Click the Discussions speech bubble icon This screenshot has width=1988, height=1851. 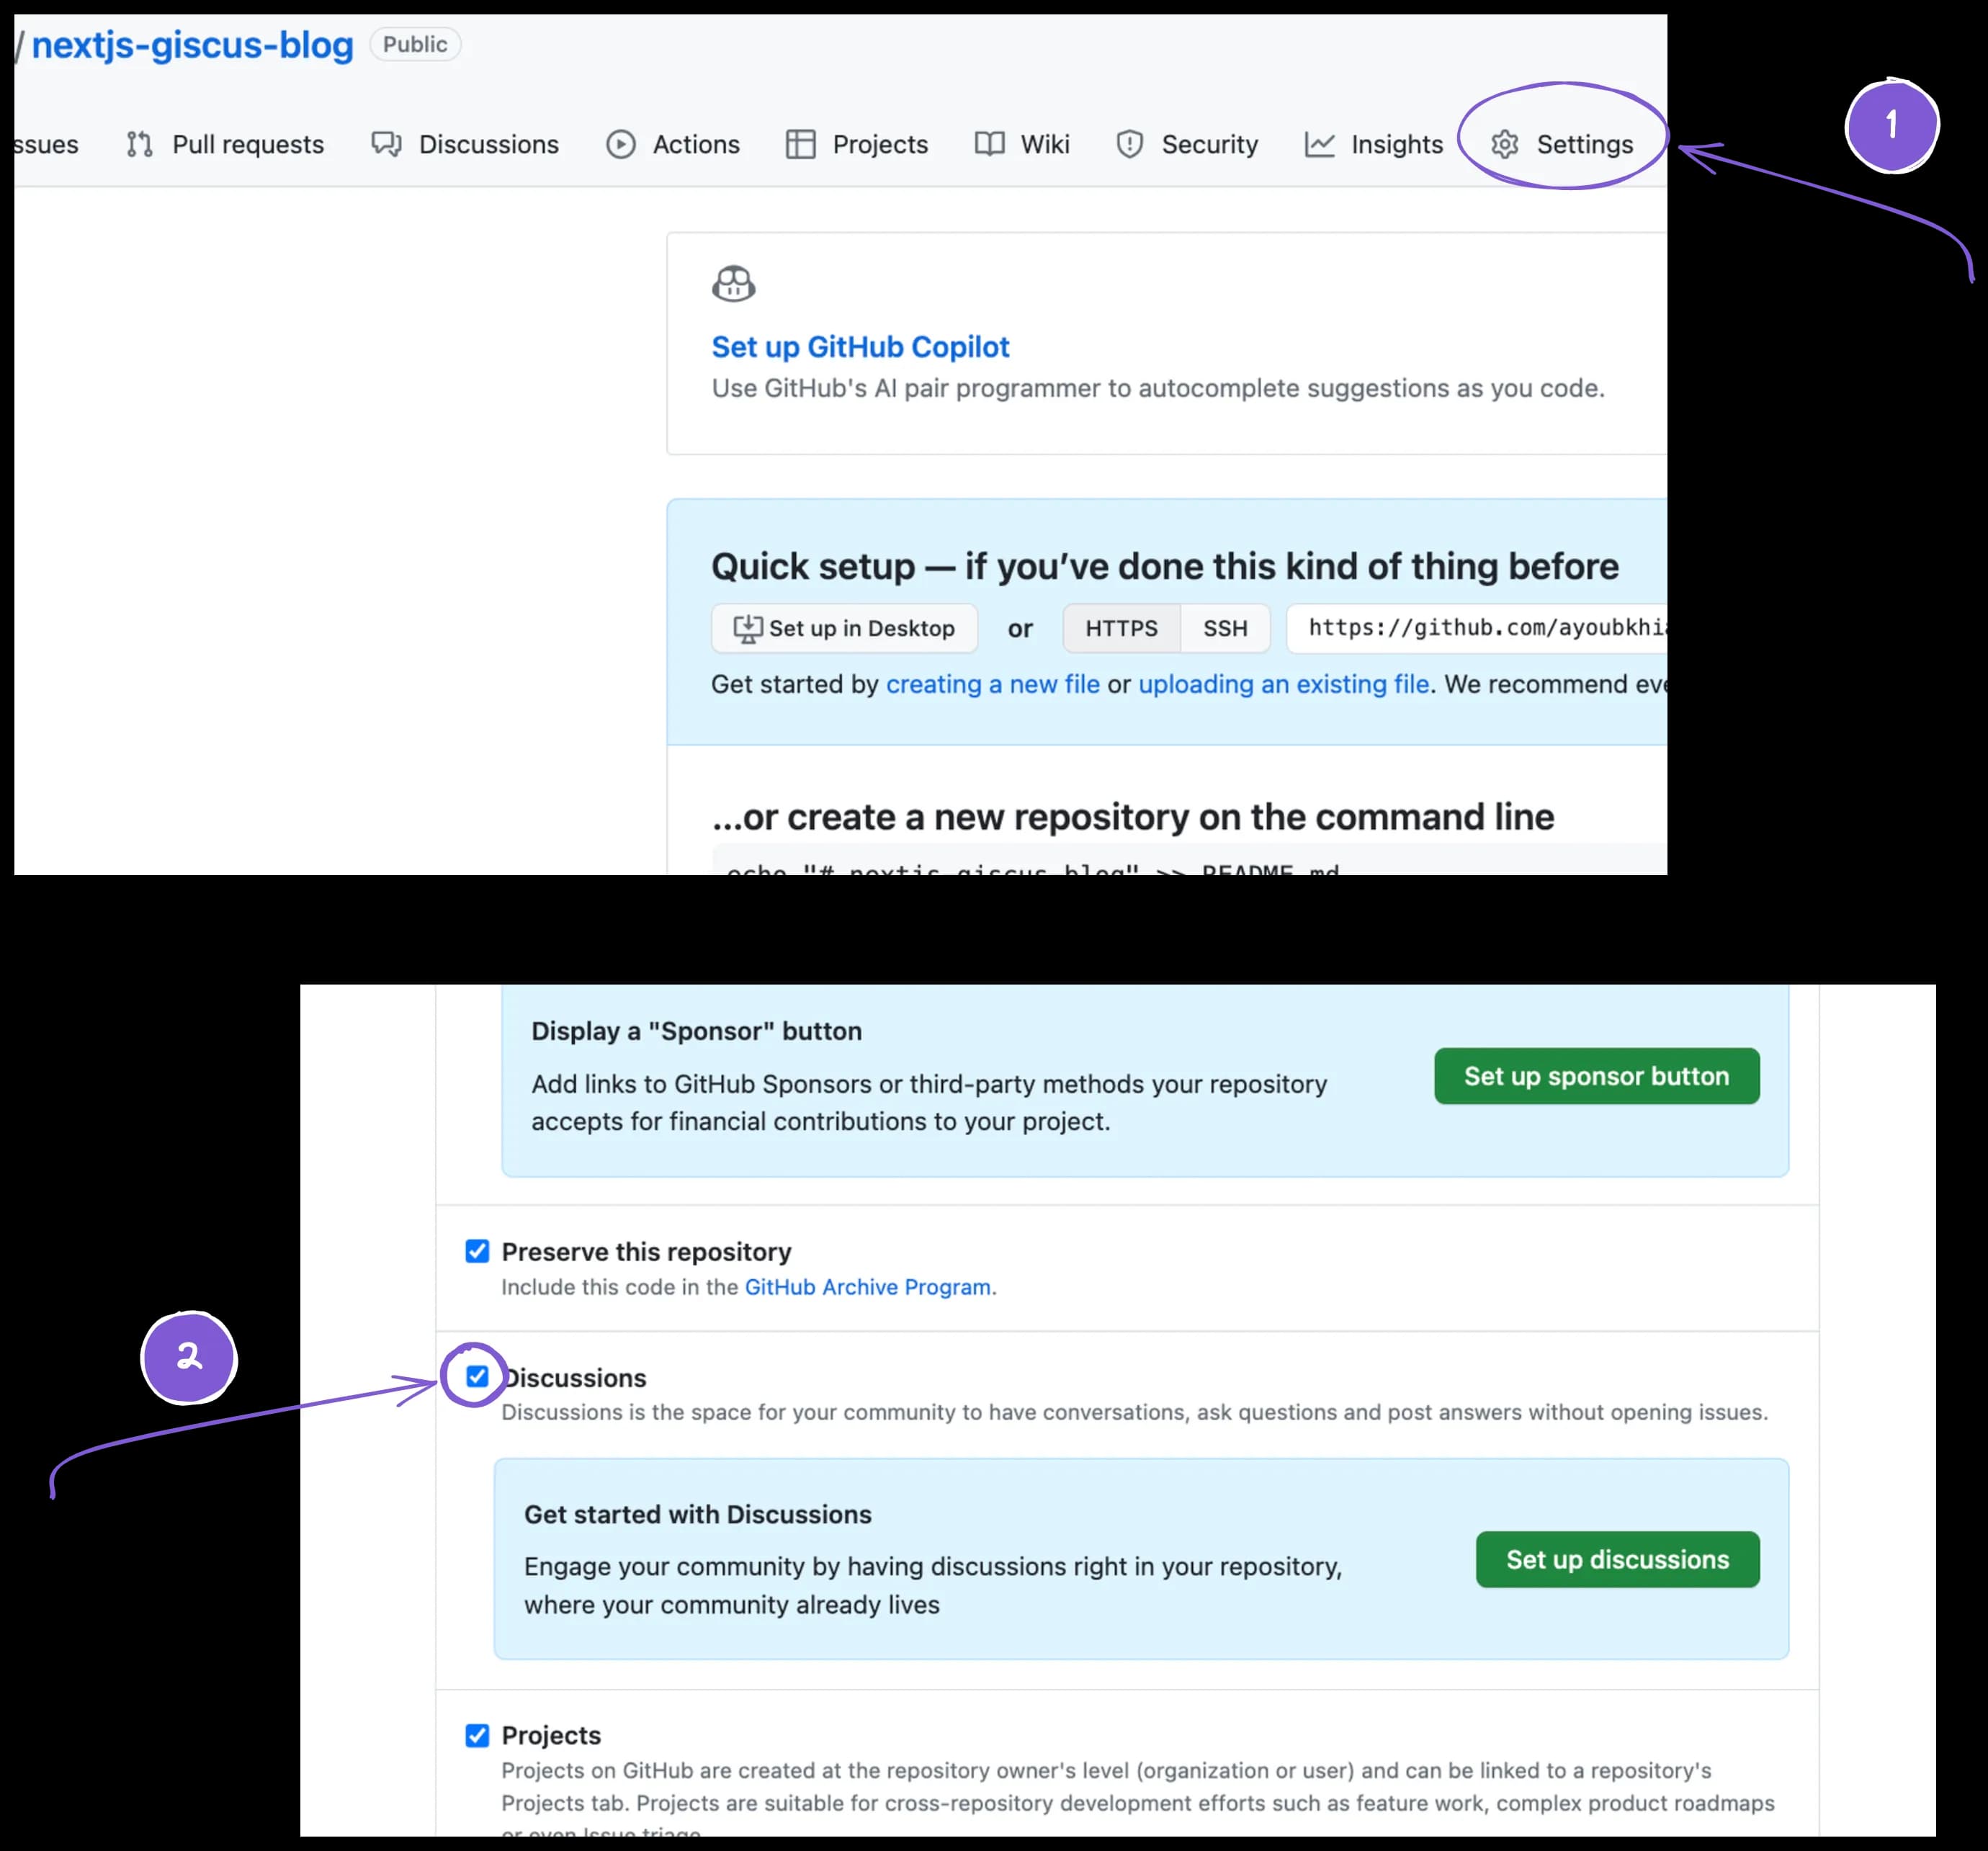pos(386,144)
